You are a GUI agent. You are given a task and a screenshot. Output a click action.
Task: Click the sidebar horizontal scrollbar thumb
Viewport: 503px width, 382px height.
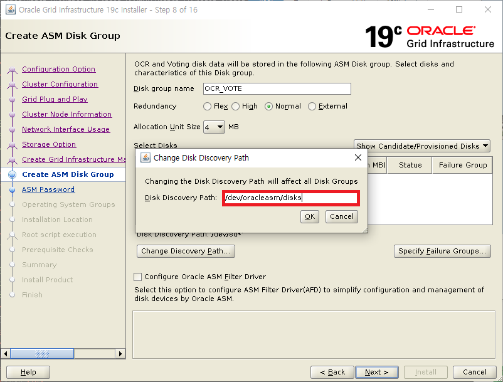click(x=42, y=354)
